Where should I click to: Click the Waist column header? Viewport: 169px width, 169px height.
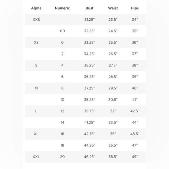pos(113,8)
